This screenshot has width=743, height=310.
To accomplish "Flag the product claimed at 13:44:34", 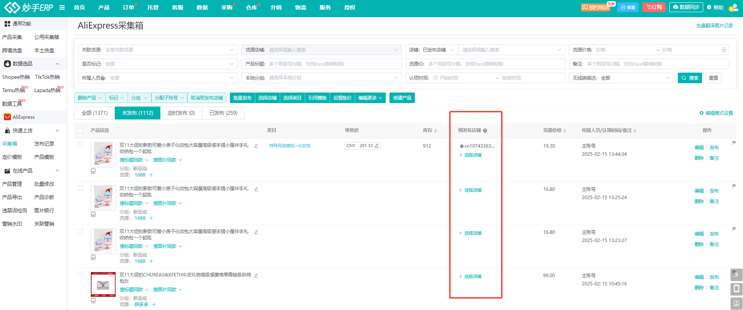I will tap(734, 143).
